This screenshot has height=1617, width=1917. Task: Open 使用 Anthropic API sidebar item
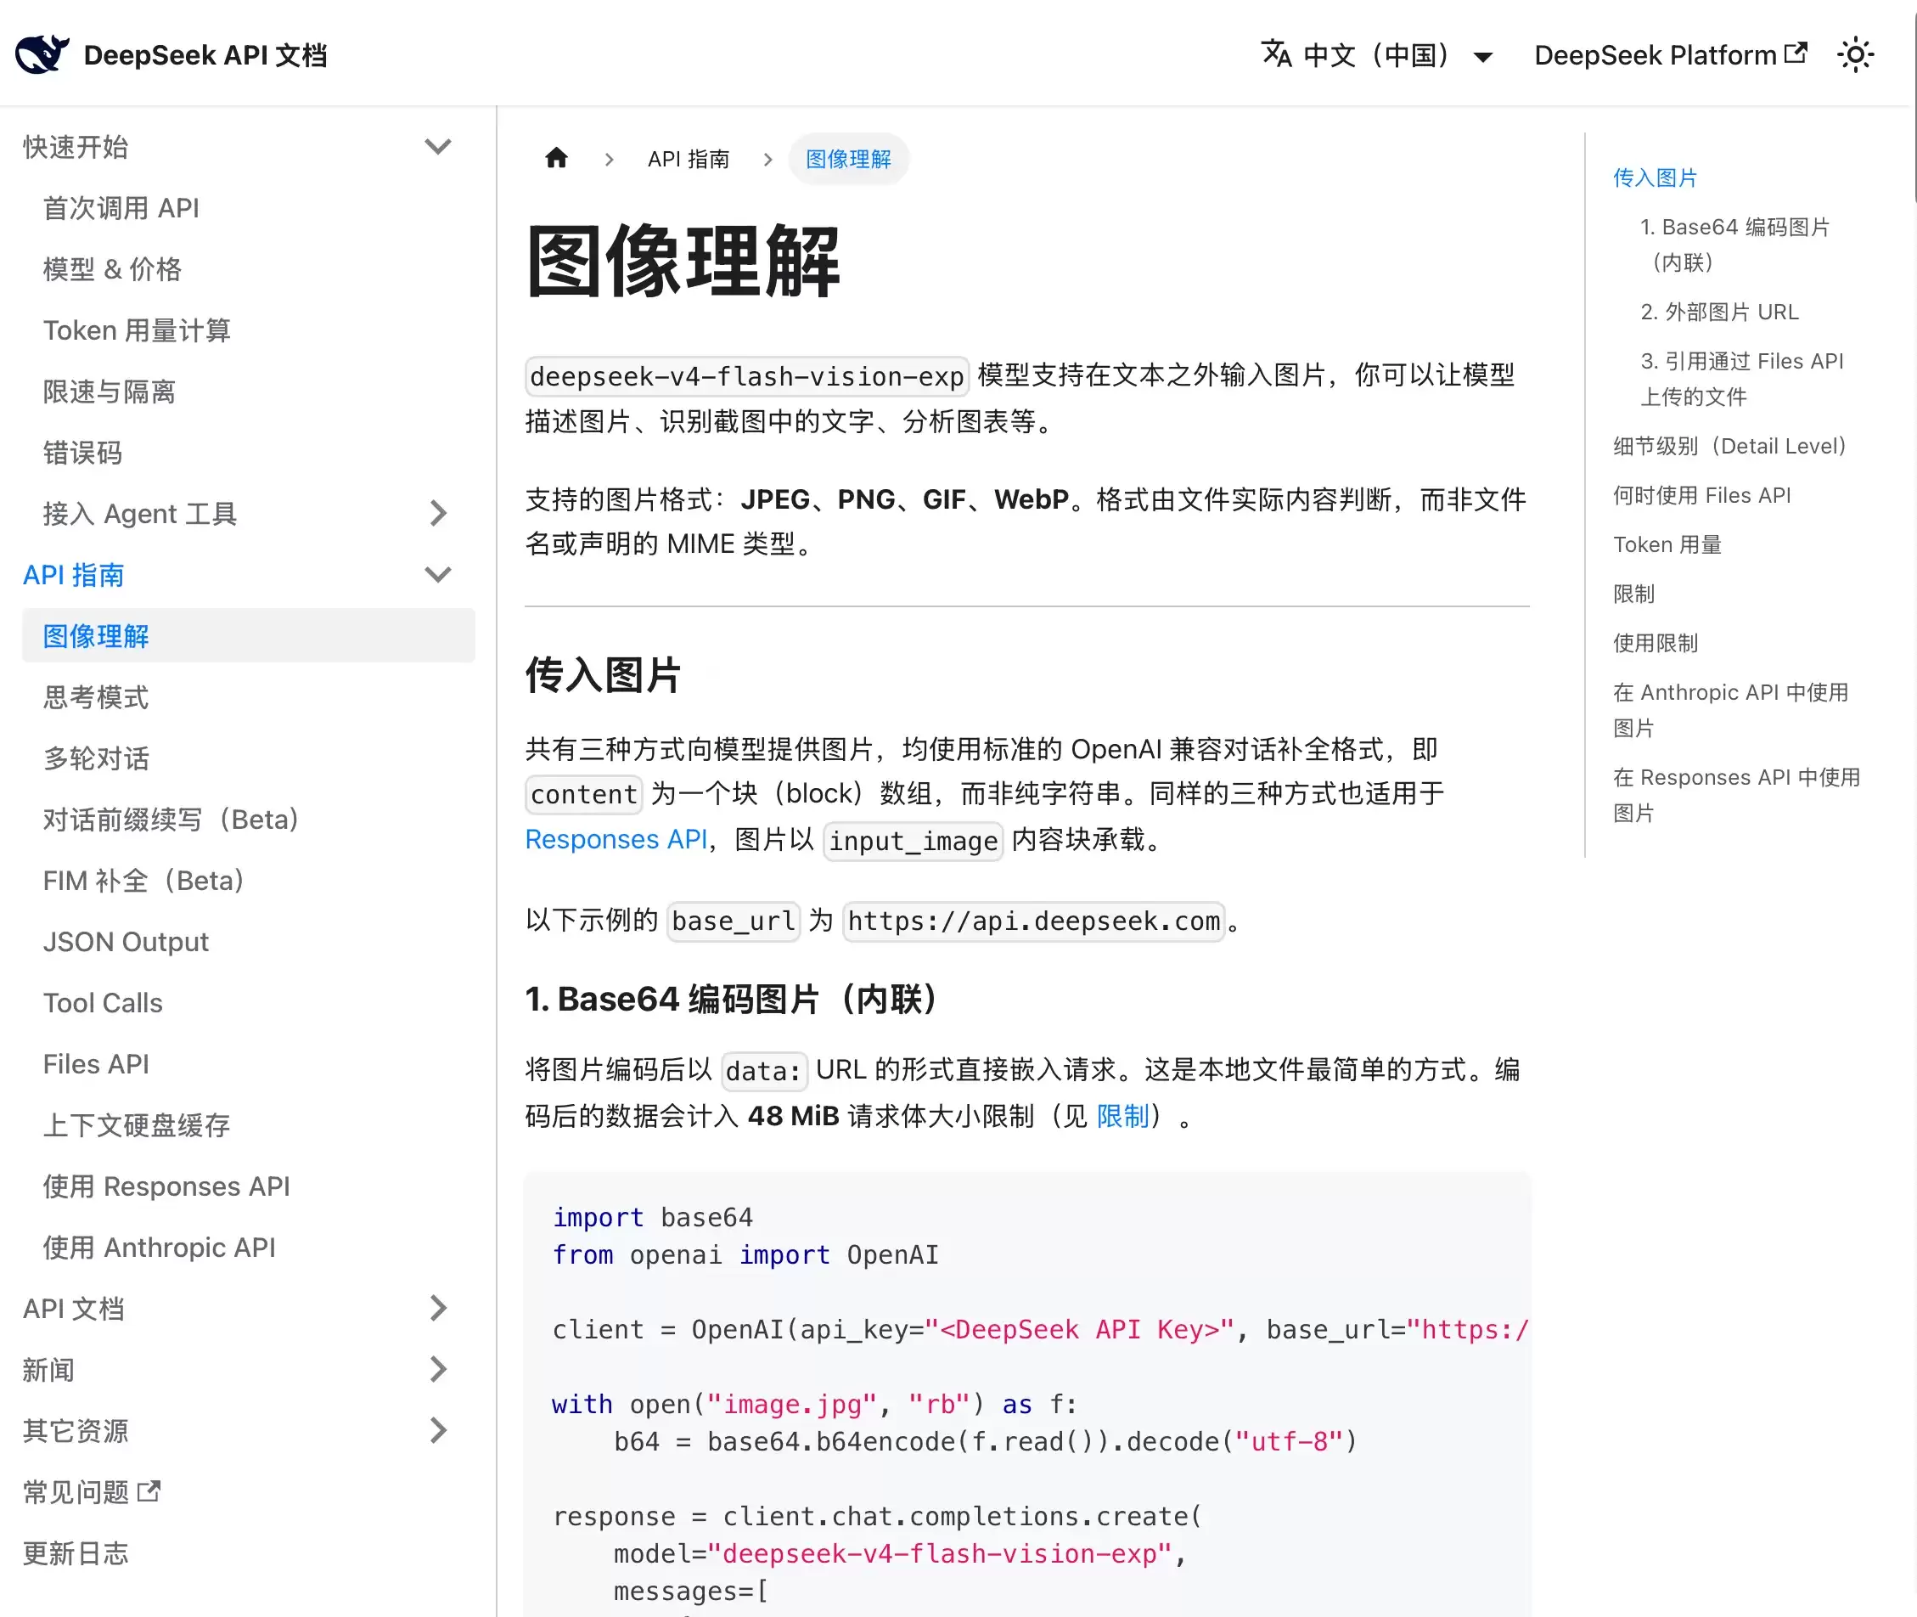point(159,1247)
